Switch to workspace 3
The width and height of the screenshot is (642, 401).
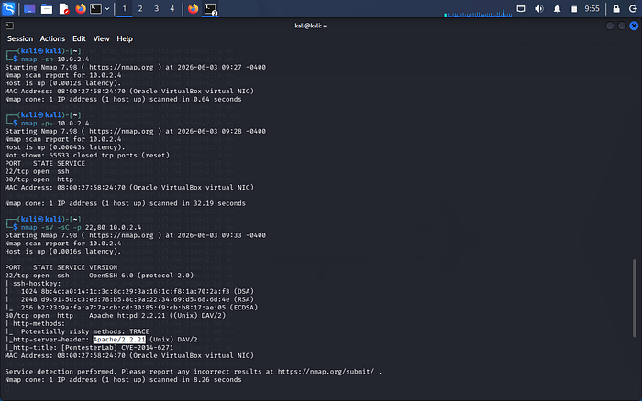coord(157,8)
